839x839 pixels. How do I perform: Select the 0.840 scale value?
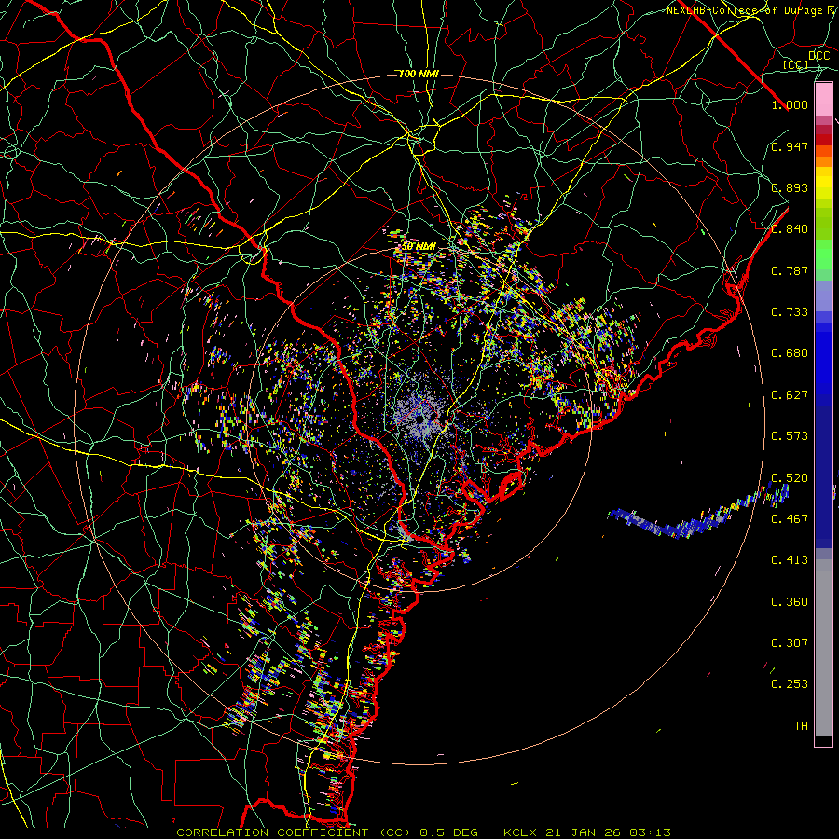point(790,229)
